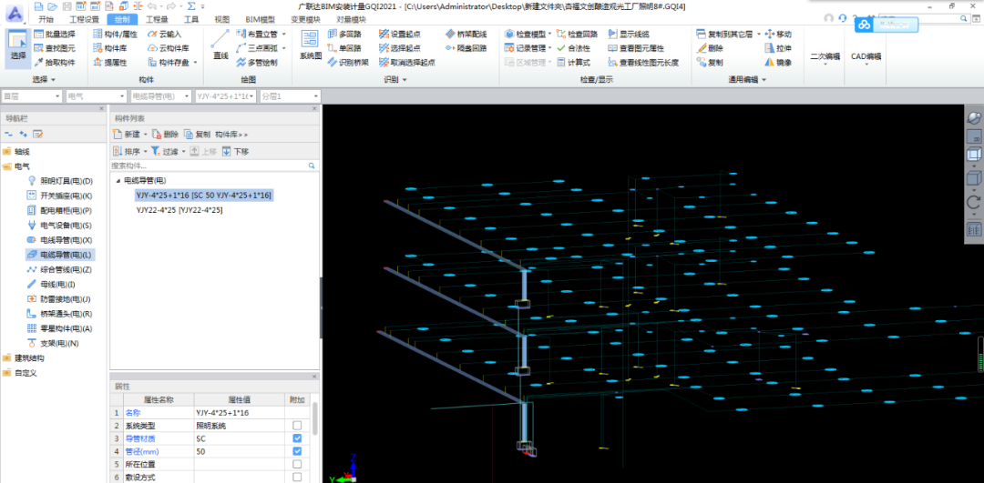Open 查找图元 find element
This screenshot has width=984, height=483.
click(54, 48)
